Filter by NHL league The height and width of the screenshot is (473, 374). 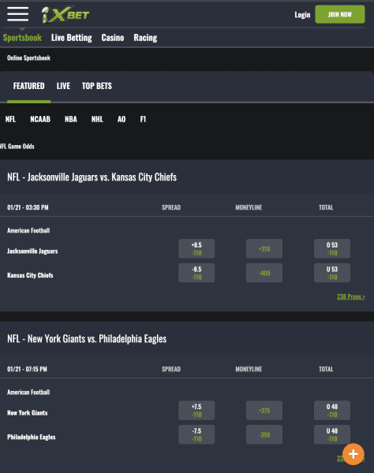[97, 119]
